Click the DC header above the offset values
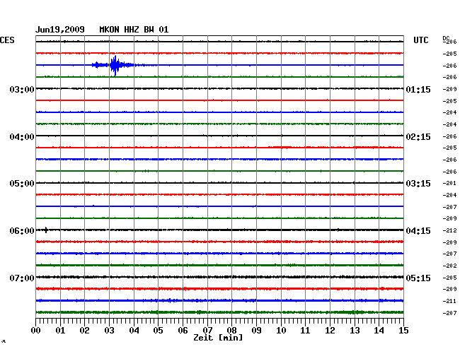The image size is (460, 349). tap(446, 38)
